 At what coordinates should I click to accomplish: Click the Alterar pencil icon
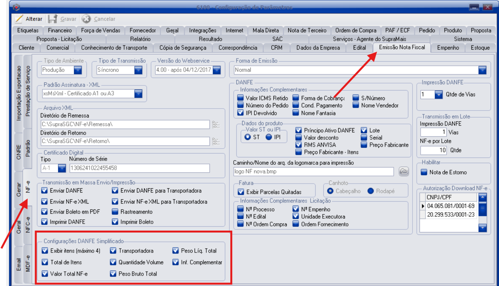coord(18,19)
